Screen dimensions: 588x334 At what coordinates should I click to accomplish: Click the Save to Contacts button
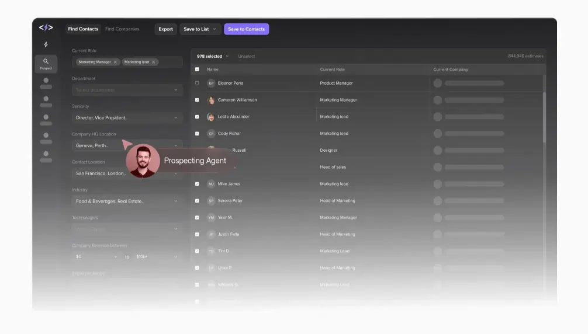(x=246, y=29)
